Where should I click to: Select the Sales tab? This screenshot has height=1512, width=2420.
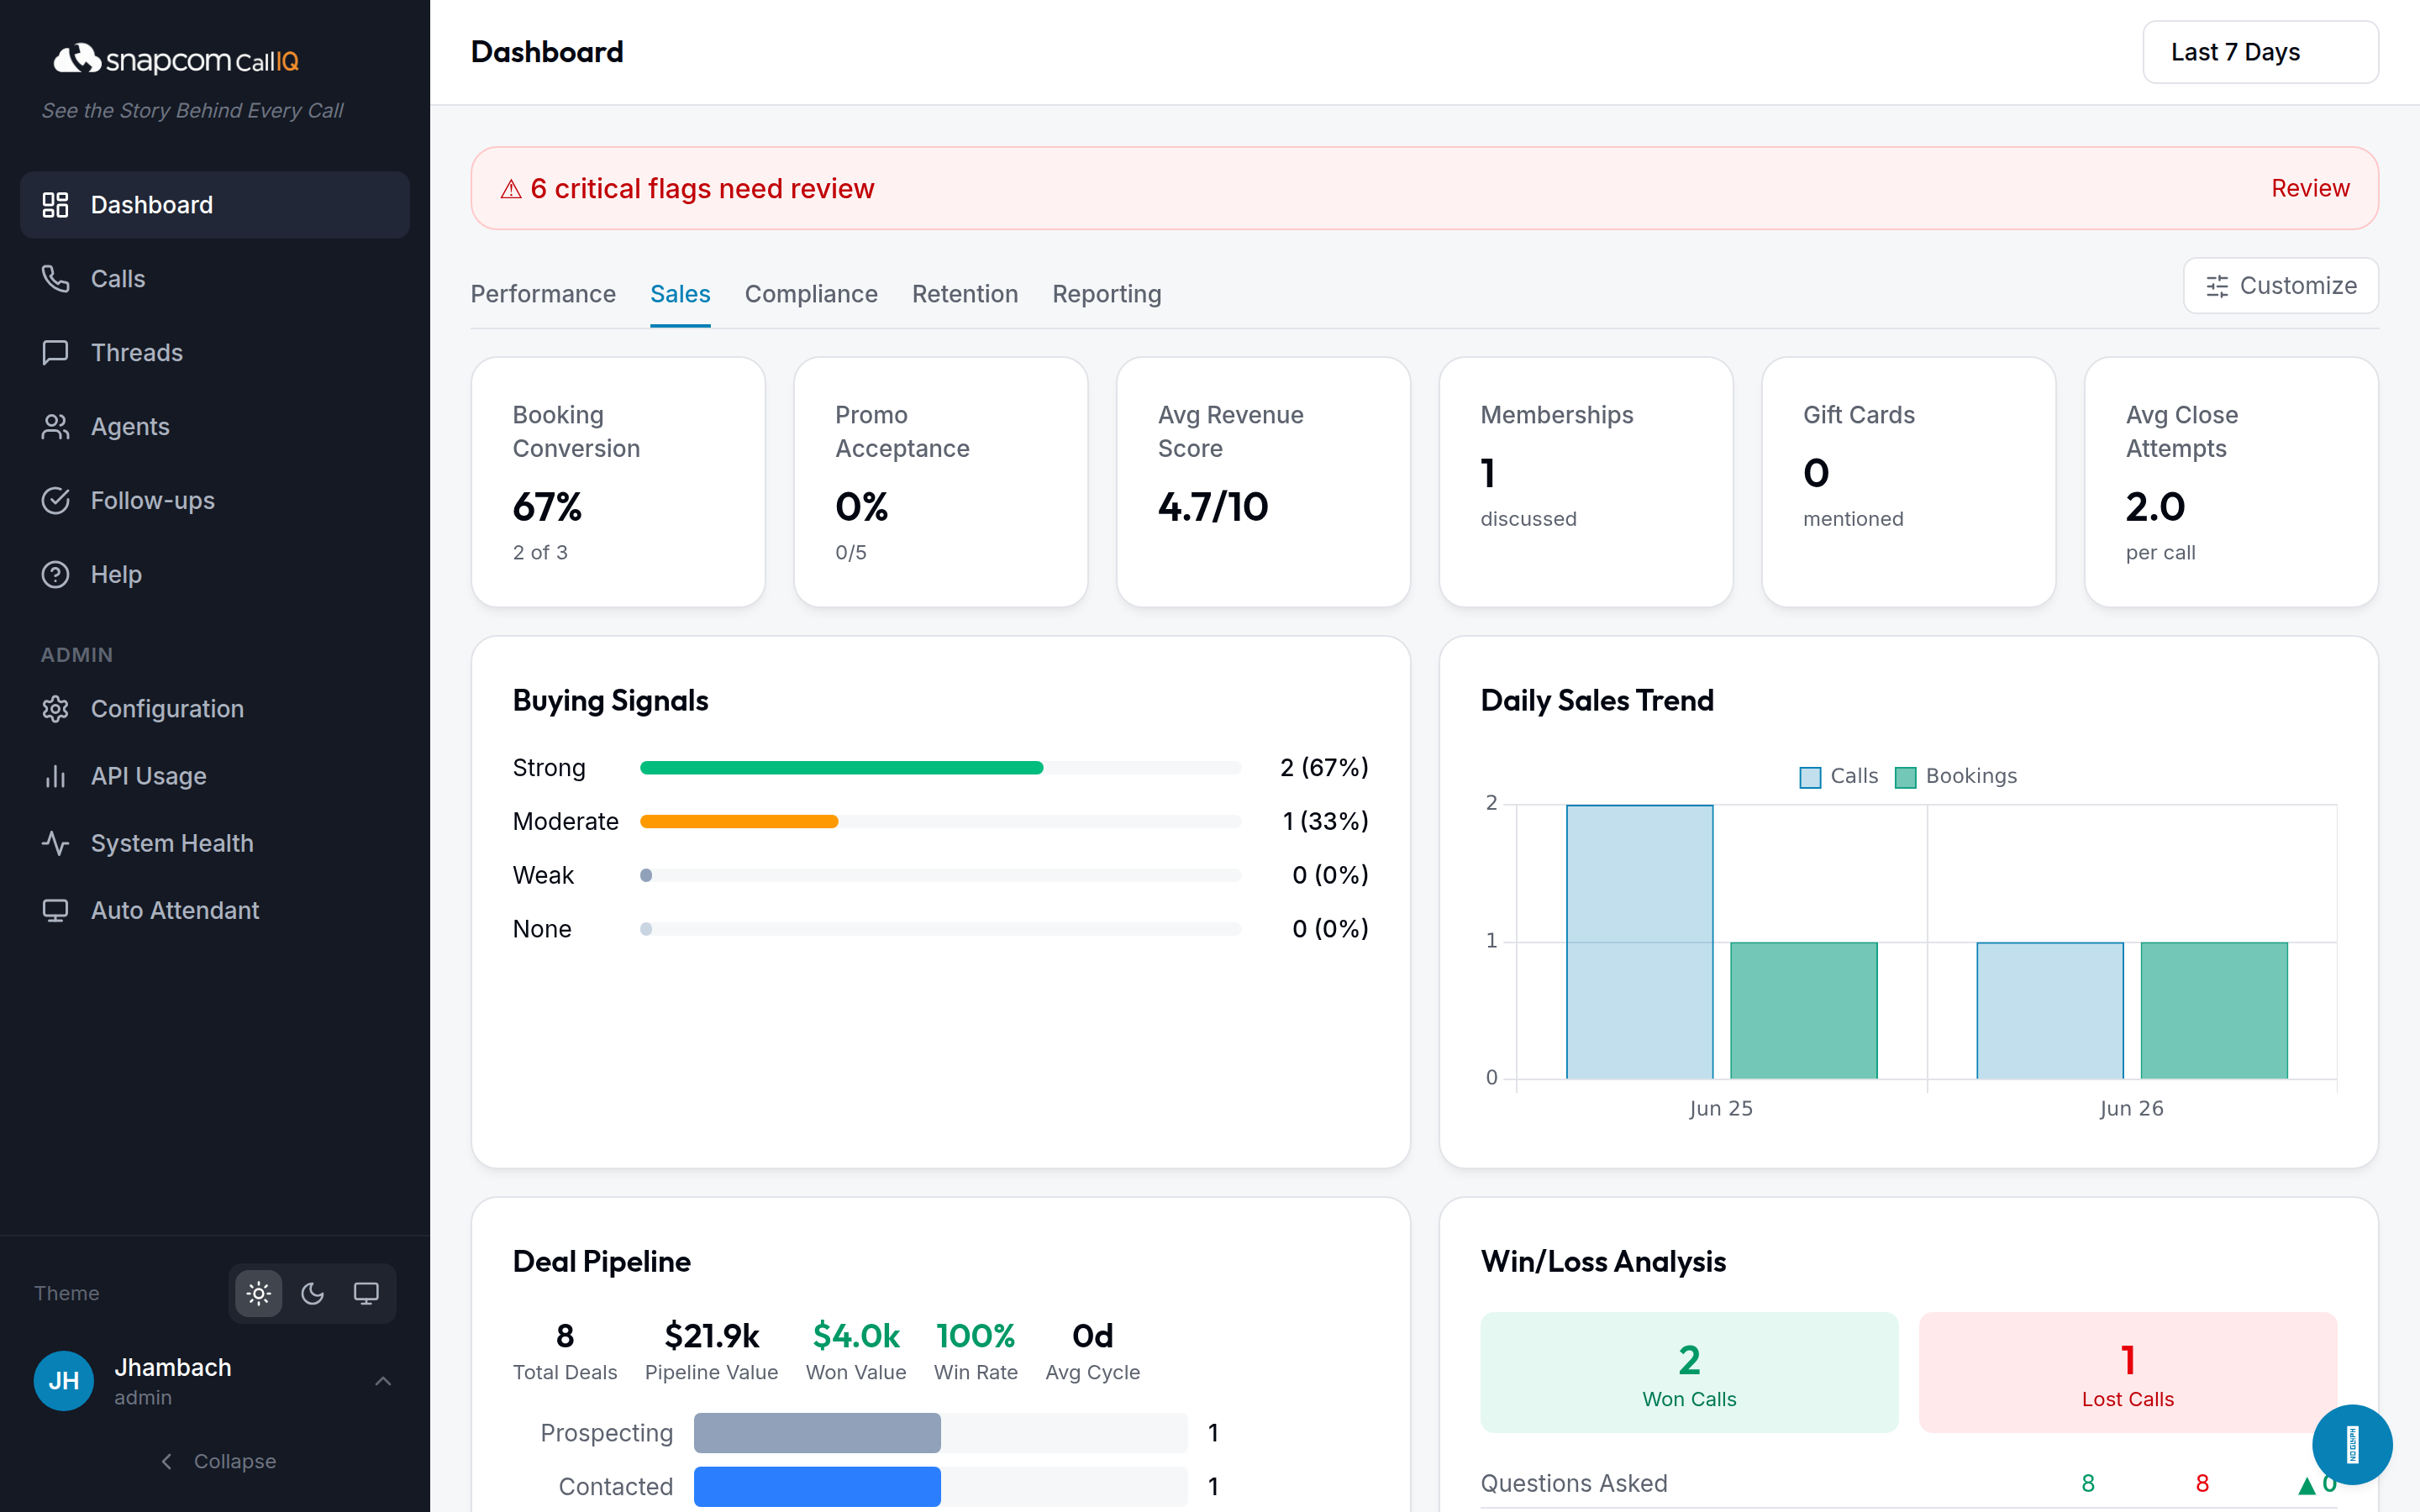(x=680, y=294)
